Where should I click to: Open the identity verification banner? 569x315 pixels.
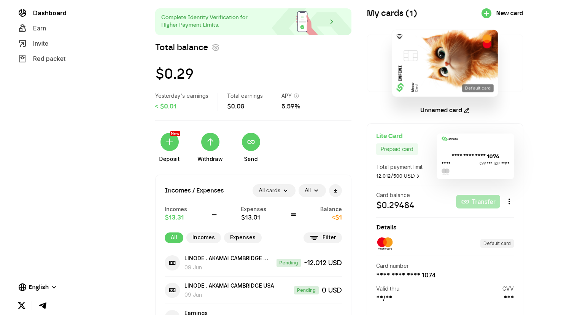(253, 22)
